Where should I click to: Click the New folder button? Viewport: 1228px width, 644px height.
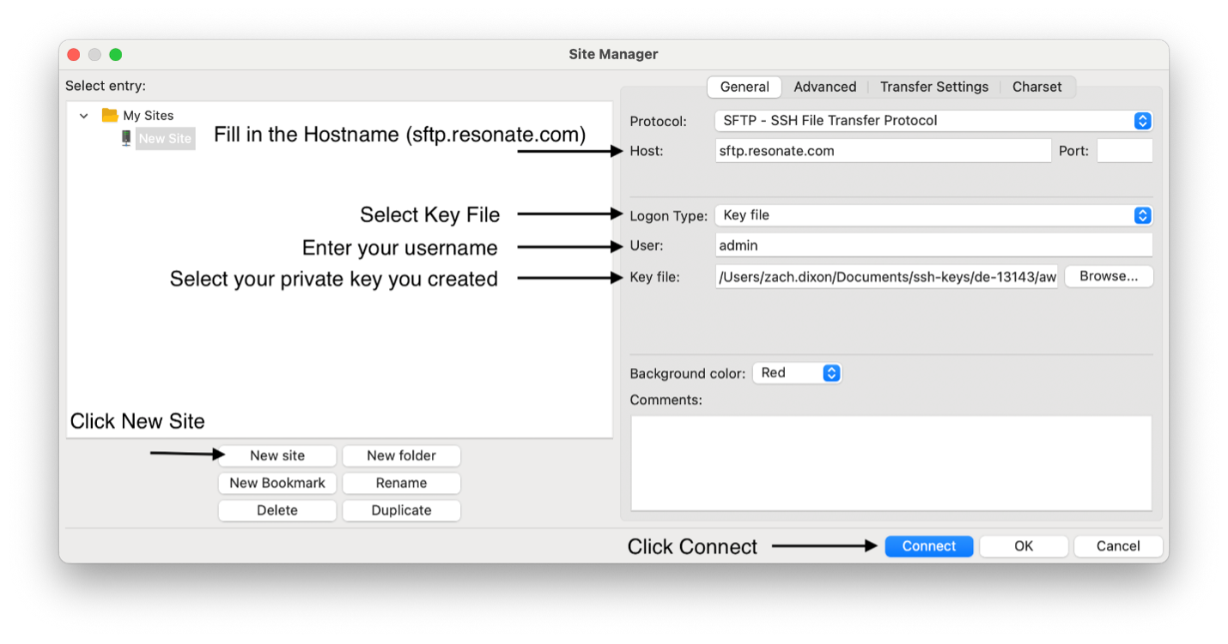pyautogui.click(x=401, y=455)
